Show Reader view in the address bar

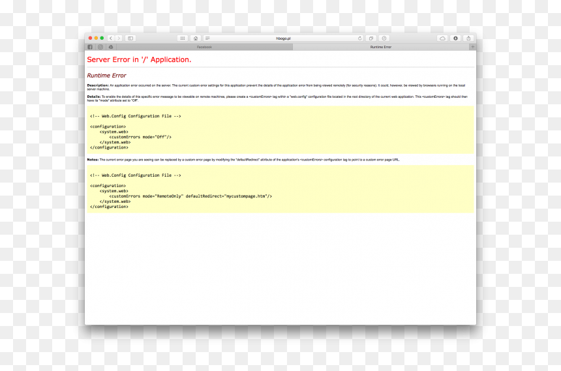click(207, 38)
